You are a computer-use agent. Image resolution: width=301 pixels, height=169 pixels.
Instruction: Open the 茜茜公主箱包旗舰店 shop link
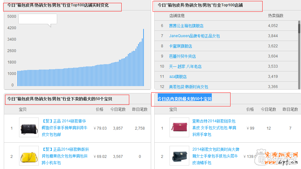tap(186, 26)
